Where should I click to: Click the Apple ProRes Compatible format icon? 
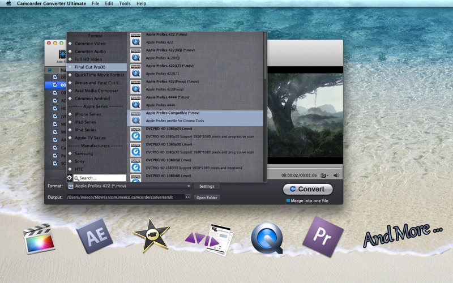point(135,118)
